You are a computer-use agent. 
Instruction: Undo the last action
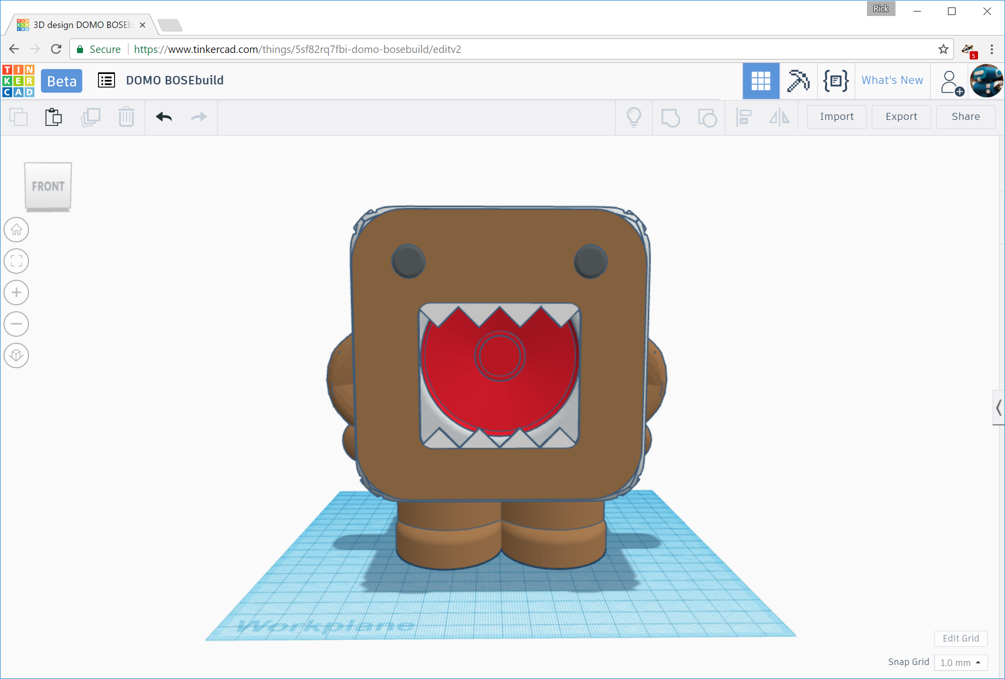click(x=163, y=116)
